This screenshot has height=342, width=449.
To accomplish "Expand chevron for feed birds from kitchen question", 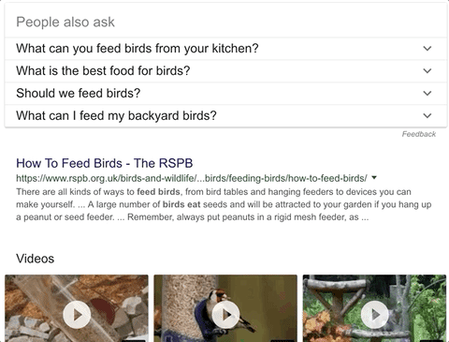I will click(x=427, y=49).
